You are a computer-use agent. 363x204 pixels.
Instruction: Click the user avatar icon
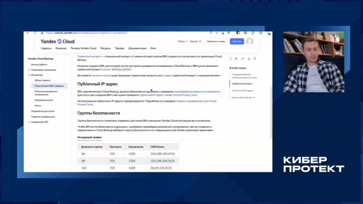click(250, 41)
